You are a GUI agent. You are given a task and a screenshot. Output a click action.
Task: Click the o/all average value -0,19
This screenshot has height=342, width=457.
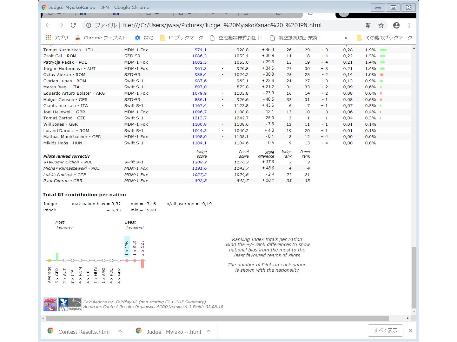pos(206,204)
